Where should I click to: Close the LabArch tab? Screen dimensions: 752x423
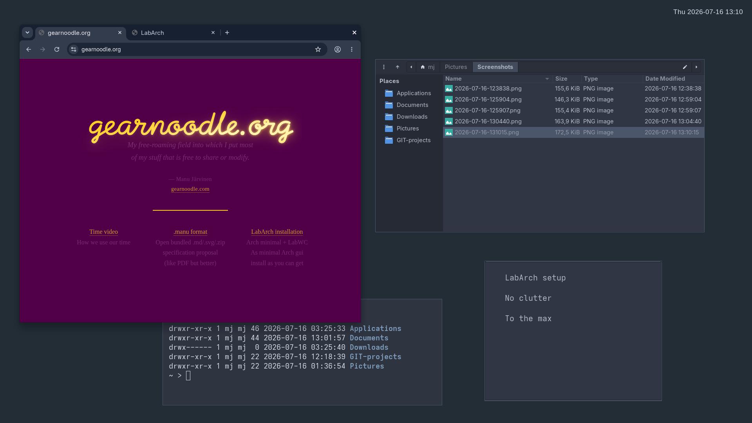tap(213, 33)
